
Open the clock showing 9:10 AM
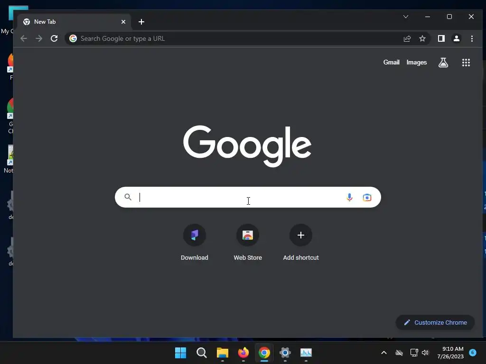450,353
